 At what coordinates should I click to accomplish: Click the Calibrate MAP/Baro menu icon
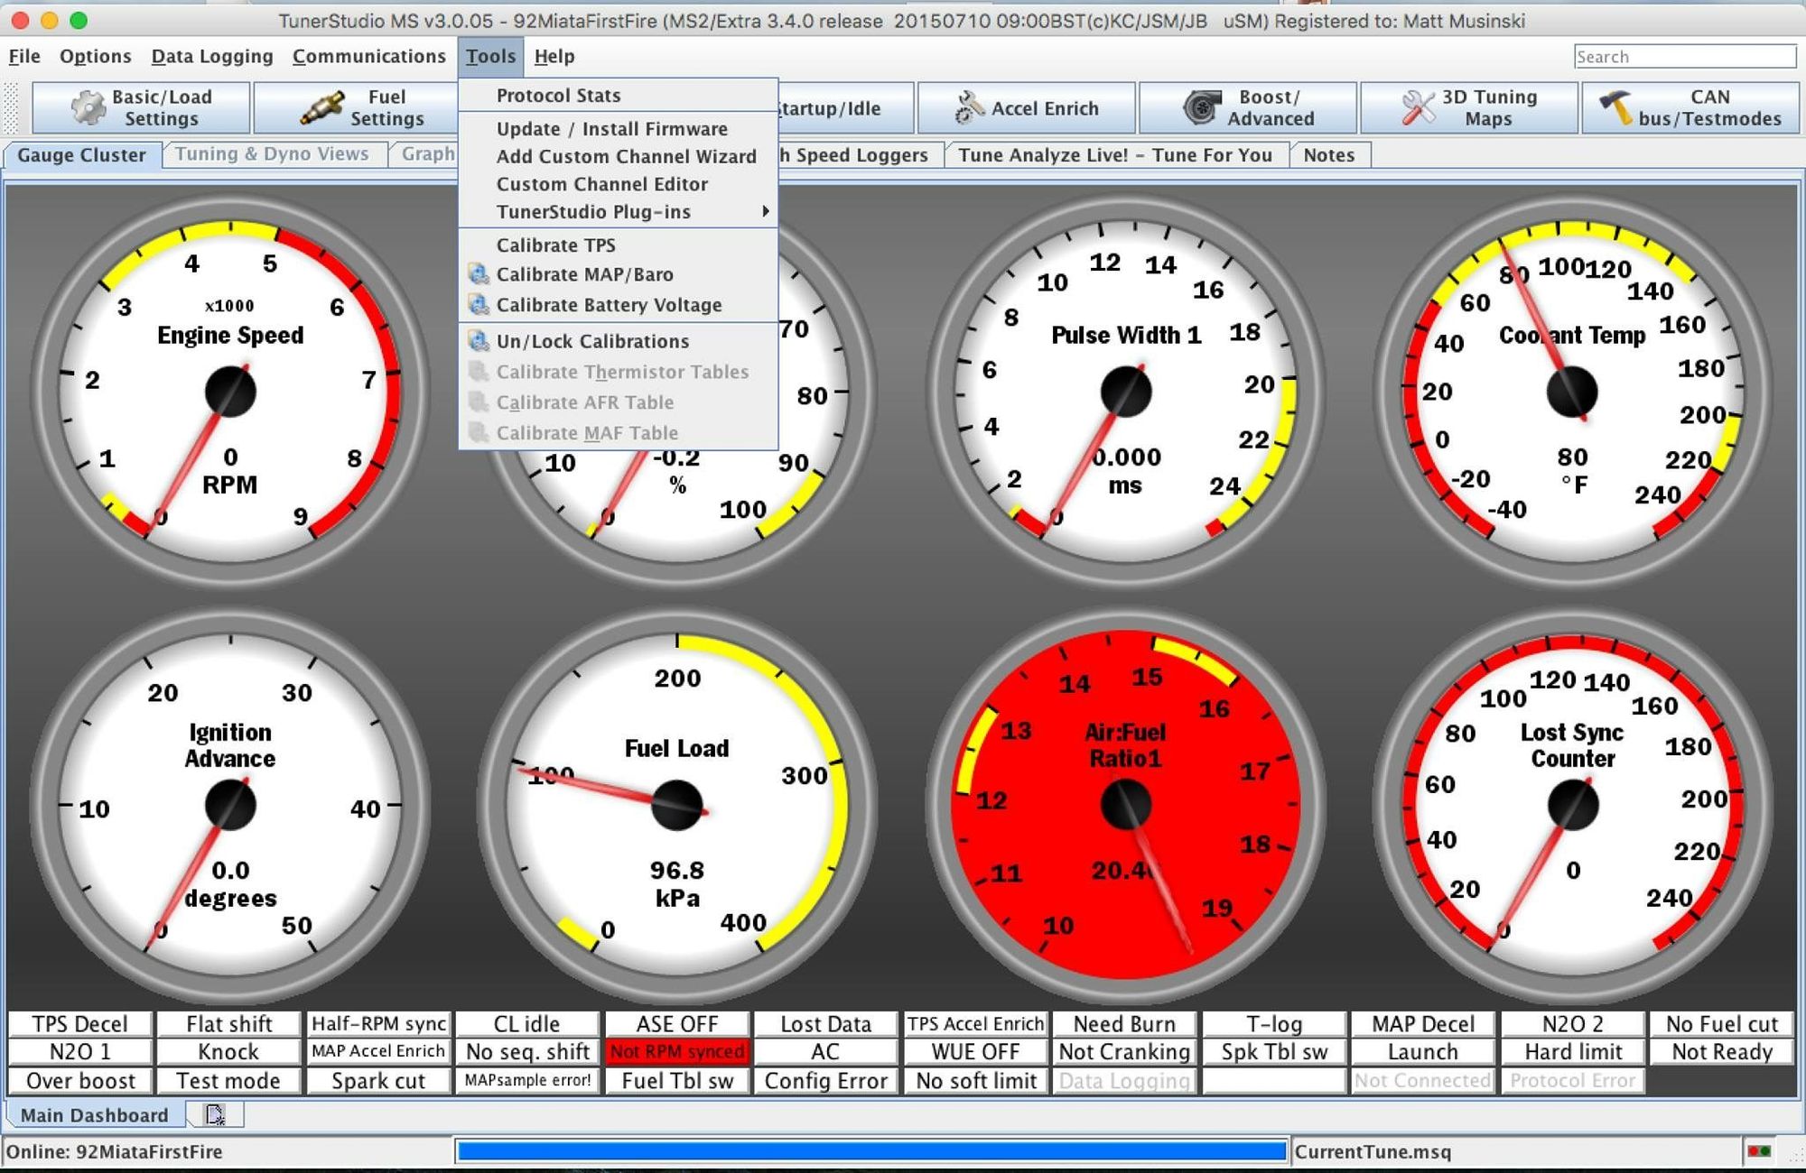(479, 274)
